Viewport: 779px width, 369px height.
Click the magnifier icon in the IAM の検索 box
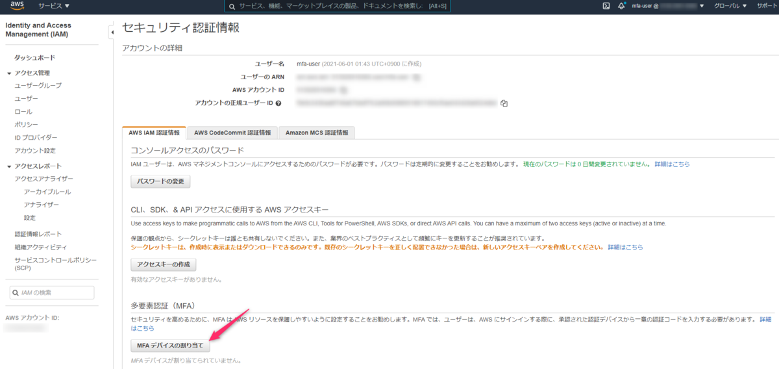(16, 293)
